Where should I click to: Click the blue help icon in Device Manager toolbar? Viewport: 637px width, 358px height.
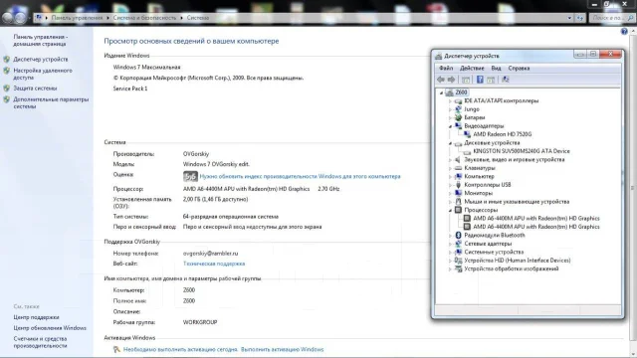coord(480,80)
